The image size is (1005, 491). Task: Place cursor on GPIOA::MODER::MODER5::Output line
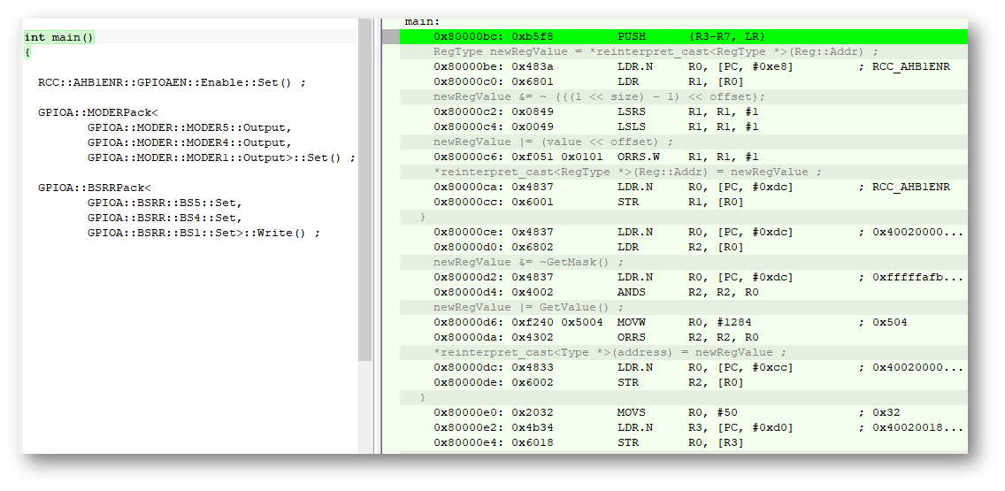pyautogui.click(x=188, y=127)
